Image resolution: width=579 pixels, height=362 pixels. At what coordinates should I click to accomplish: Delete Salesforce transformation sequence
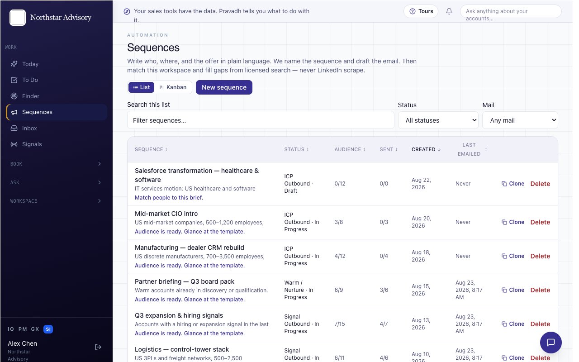coord(540,184)
